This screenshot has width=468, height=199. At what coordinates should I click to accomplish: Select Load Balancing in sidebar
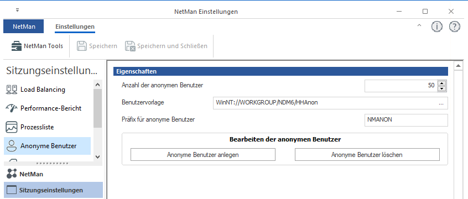pos(47,89)
